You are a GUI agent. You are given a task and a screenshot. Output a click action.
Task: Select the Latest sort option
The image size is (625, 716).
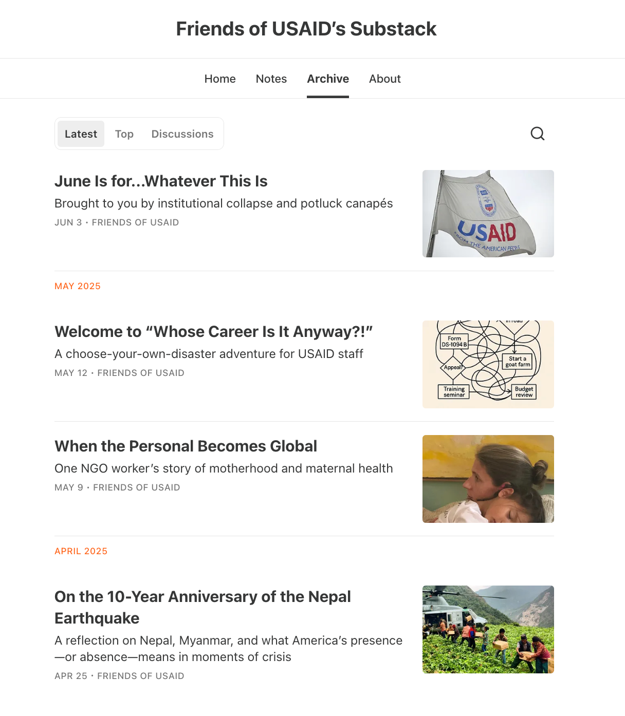point(81,134)
